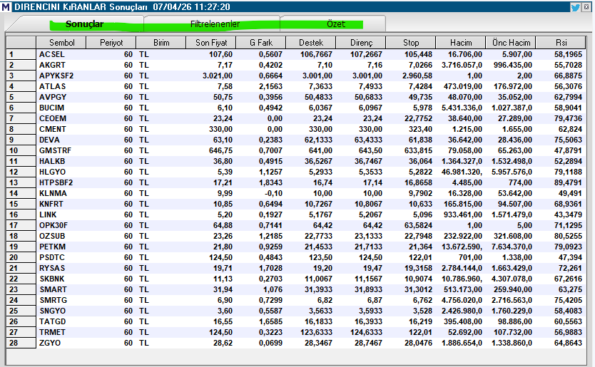Screen dimensions: 595x367
Task: Click the Önc Hacim column header
Action: click(511, 43)
